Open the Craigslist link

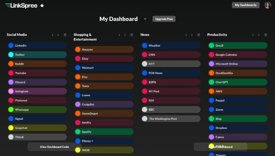104,104
